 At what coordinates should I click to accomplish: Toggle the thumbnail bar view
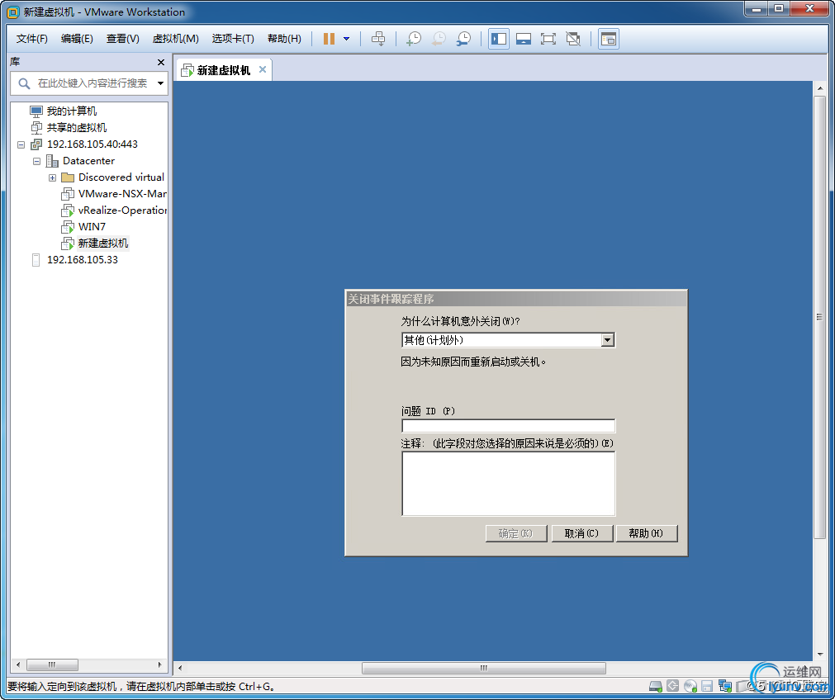[x=524, y=38]
